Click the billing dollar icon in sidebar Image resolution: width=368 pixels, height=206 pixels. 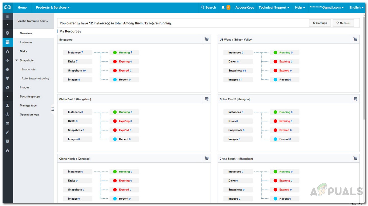[7, 114]
